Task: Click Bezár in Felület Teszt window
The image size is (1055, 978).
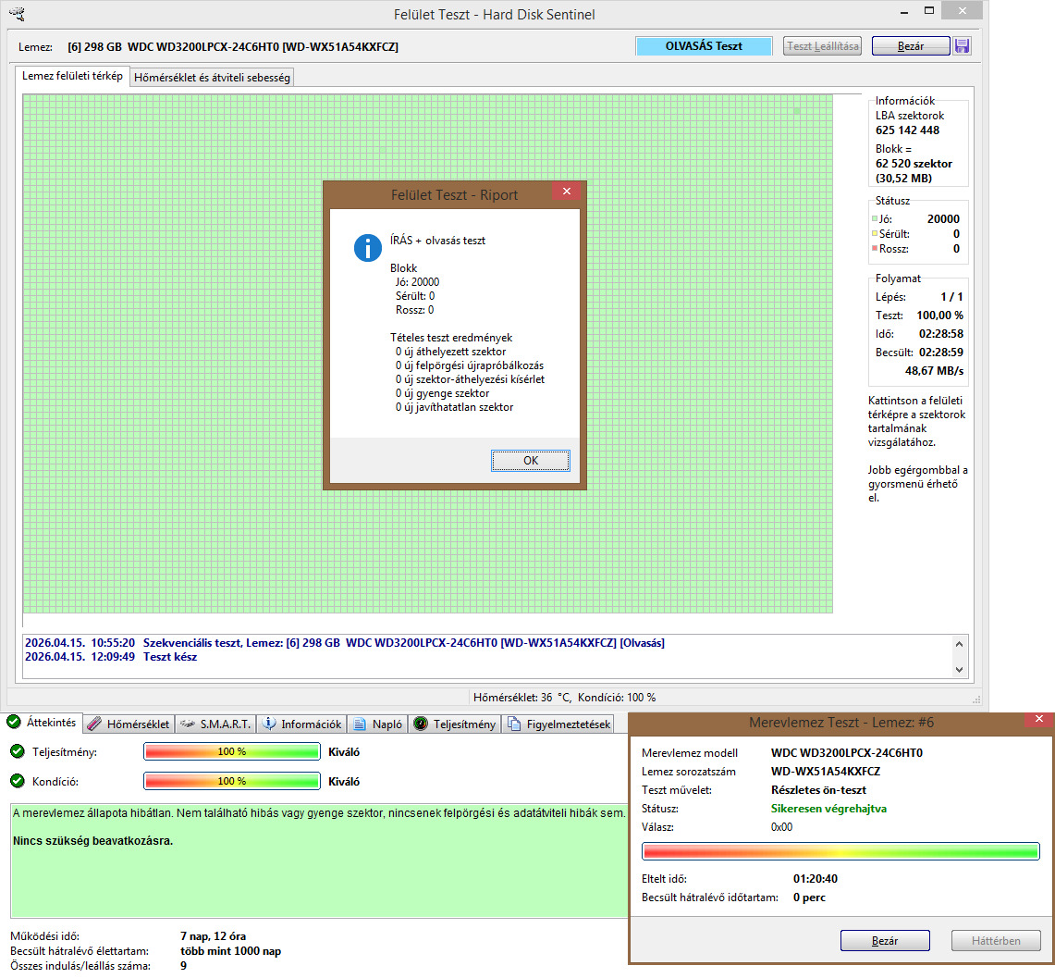Action: (911, 45)
